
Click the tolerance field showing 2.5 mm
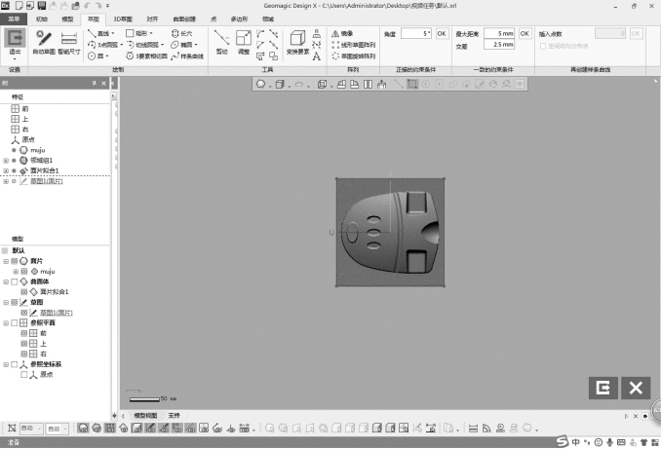tap(499, 44)
